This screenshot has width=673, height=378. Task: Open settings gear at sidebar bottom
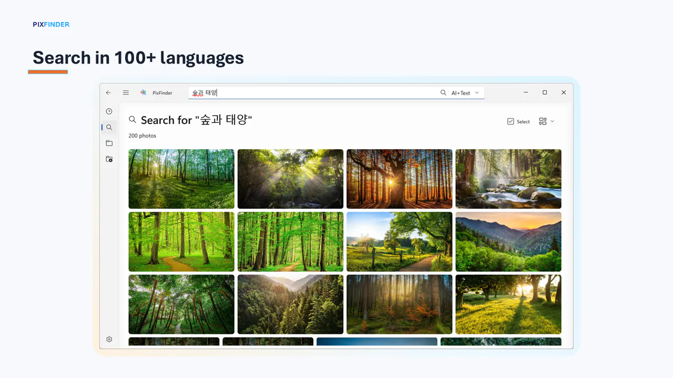pyautogui.click(x=109, y=339)
